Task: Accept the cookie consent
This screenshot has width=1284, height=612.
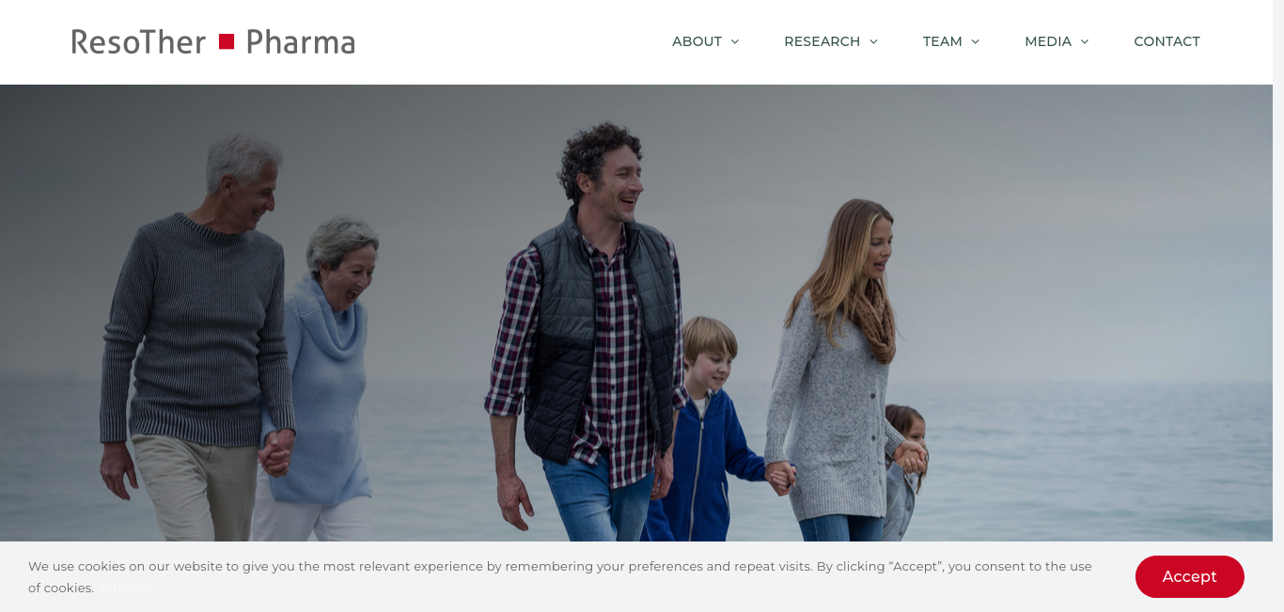Action: pos(1190,576)
